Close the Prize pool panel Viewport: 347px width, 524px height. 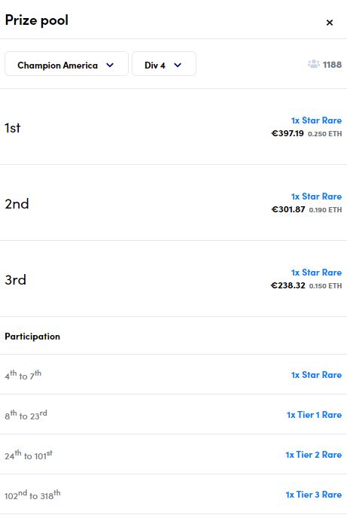329,23
